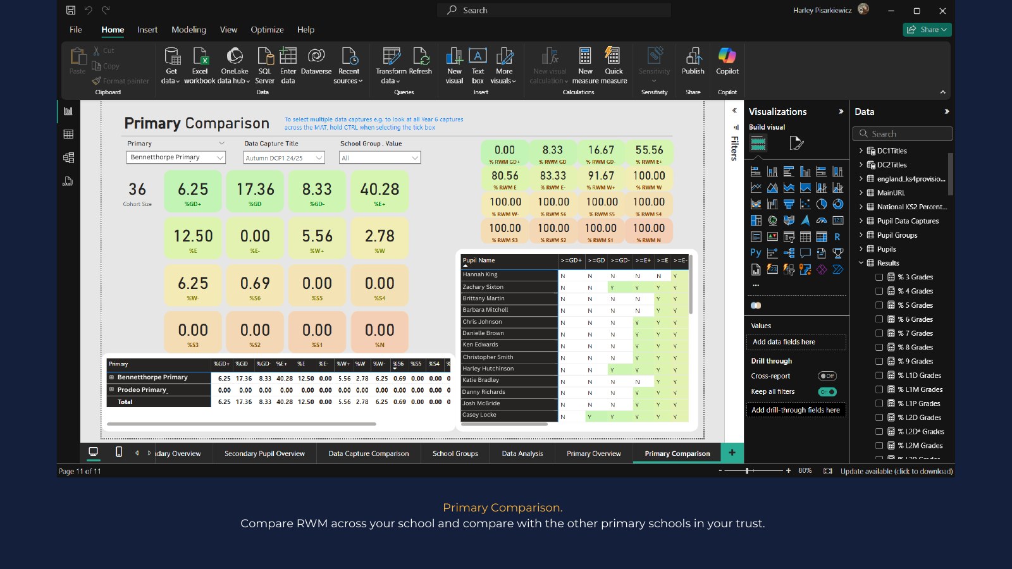Viewport: 1012px width, 569px height.
Task: Check the % L1P Grades field
Action: point(879,403)
